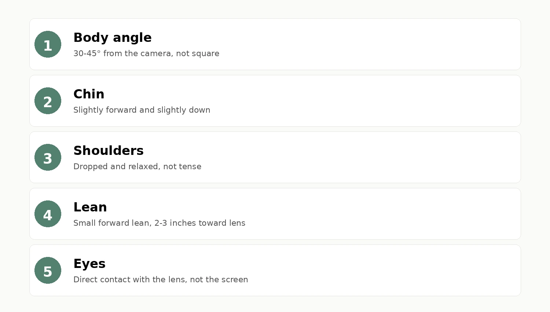The image size is (550, 312).
Task: Click the Body angle heading
Action: pyautogui.click(x=113, y=38)
